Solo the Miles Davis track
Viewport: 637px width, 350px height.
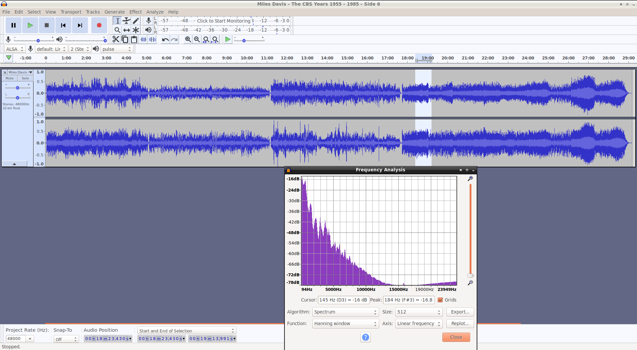pyautogui.click(x=25, y=78)
